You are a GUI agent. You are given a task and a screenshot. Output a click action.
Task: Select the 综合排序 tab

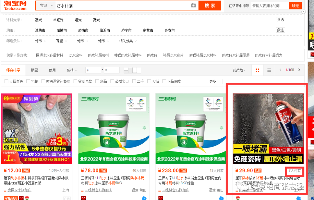click(x=13, y=70)
